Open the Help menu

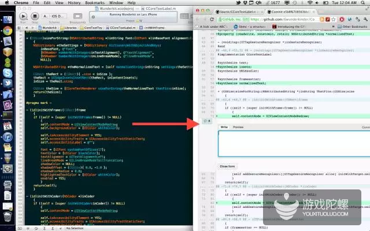point(131,2)
